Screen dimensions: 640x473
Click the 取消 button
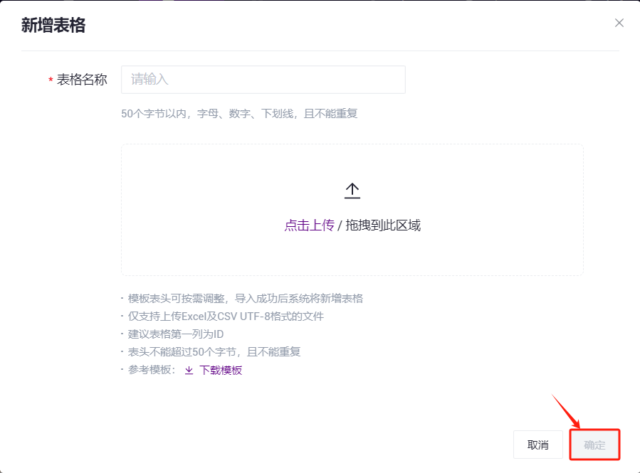(538, 445)
